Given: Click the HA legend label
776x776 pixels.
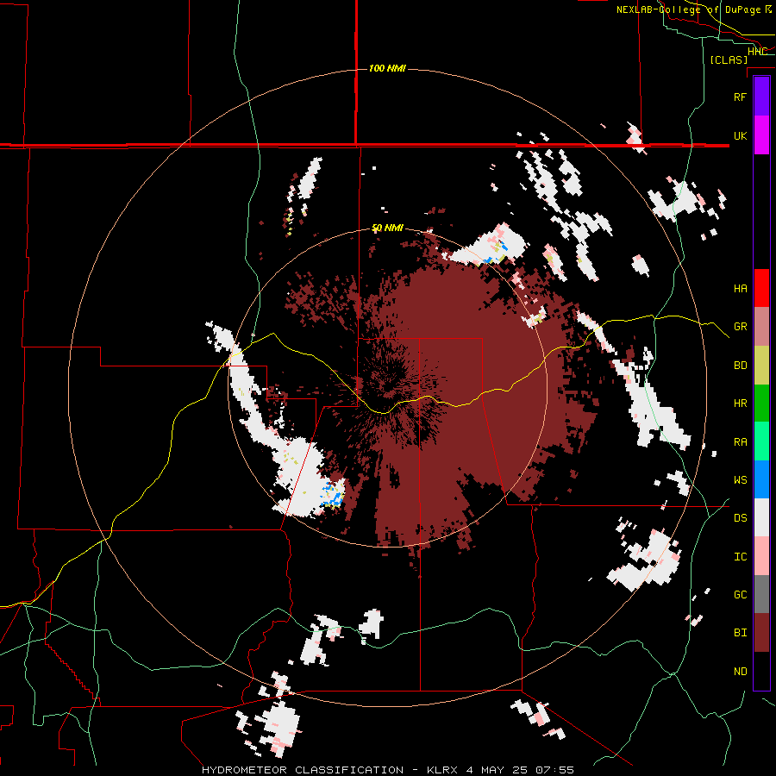Looking at the screenshot, I should (x=740, y=289).
